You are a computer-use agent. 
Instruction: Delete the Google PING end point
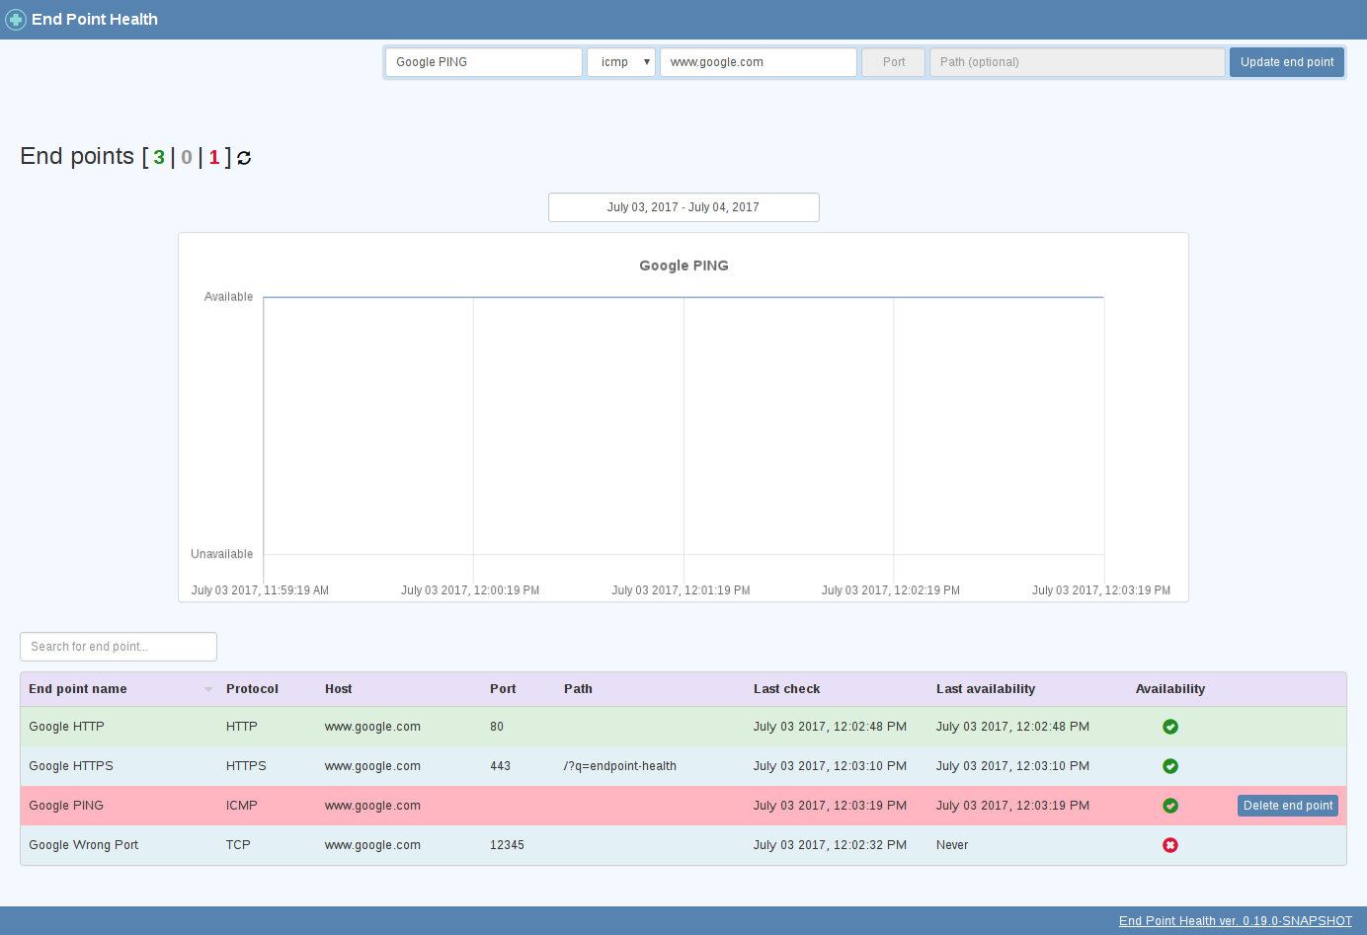point(1287,805)
